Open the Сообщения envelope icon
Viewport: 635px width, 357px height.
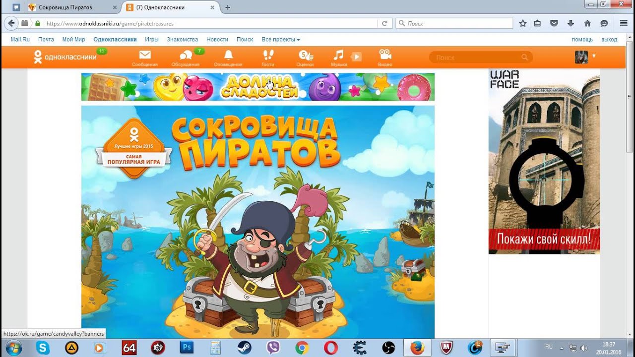(145, 58)
